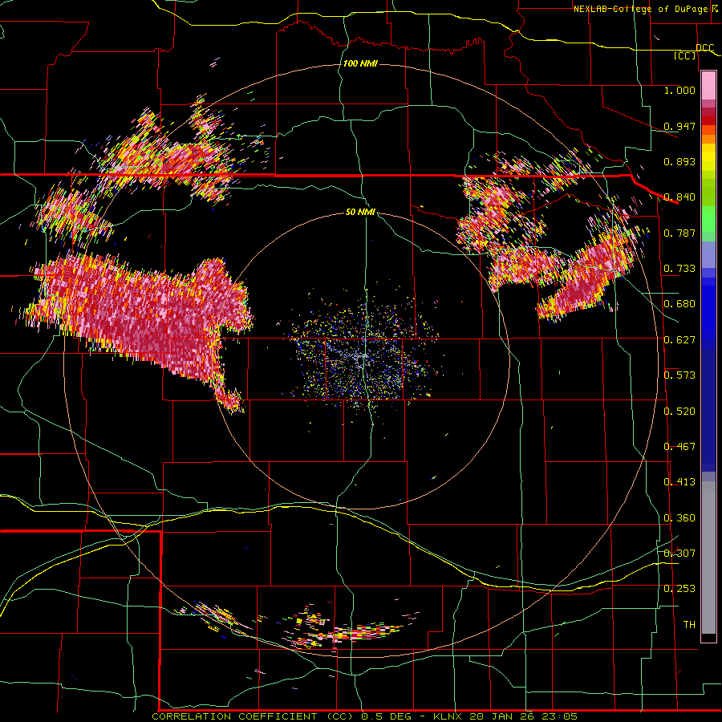Click the Correlation Coefficient caption at bottom
Viewport: 722px width, 722px height.
pyautogui.click(x=365, y=716)
